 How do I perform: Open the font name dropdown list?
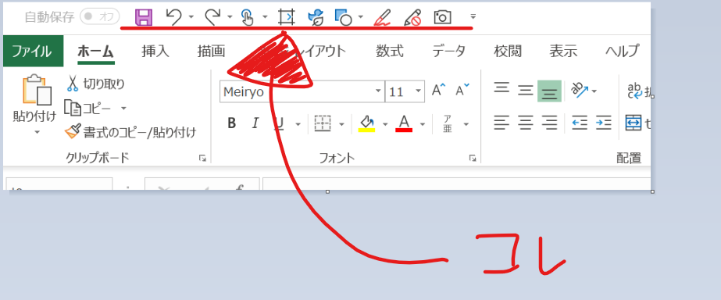[x=378, y=91]
